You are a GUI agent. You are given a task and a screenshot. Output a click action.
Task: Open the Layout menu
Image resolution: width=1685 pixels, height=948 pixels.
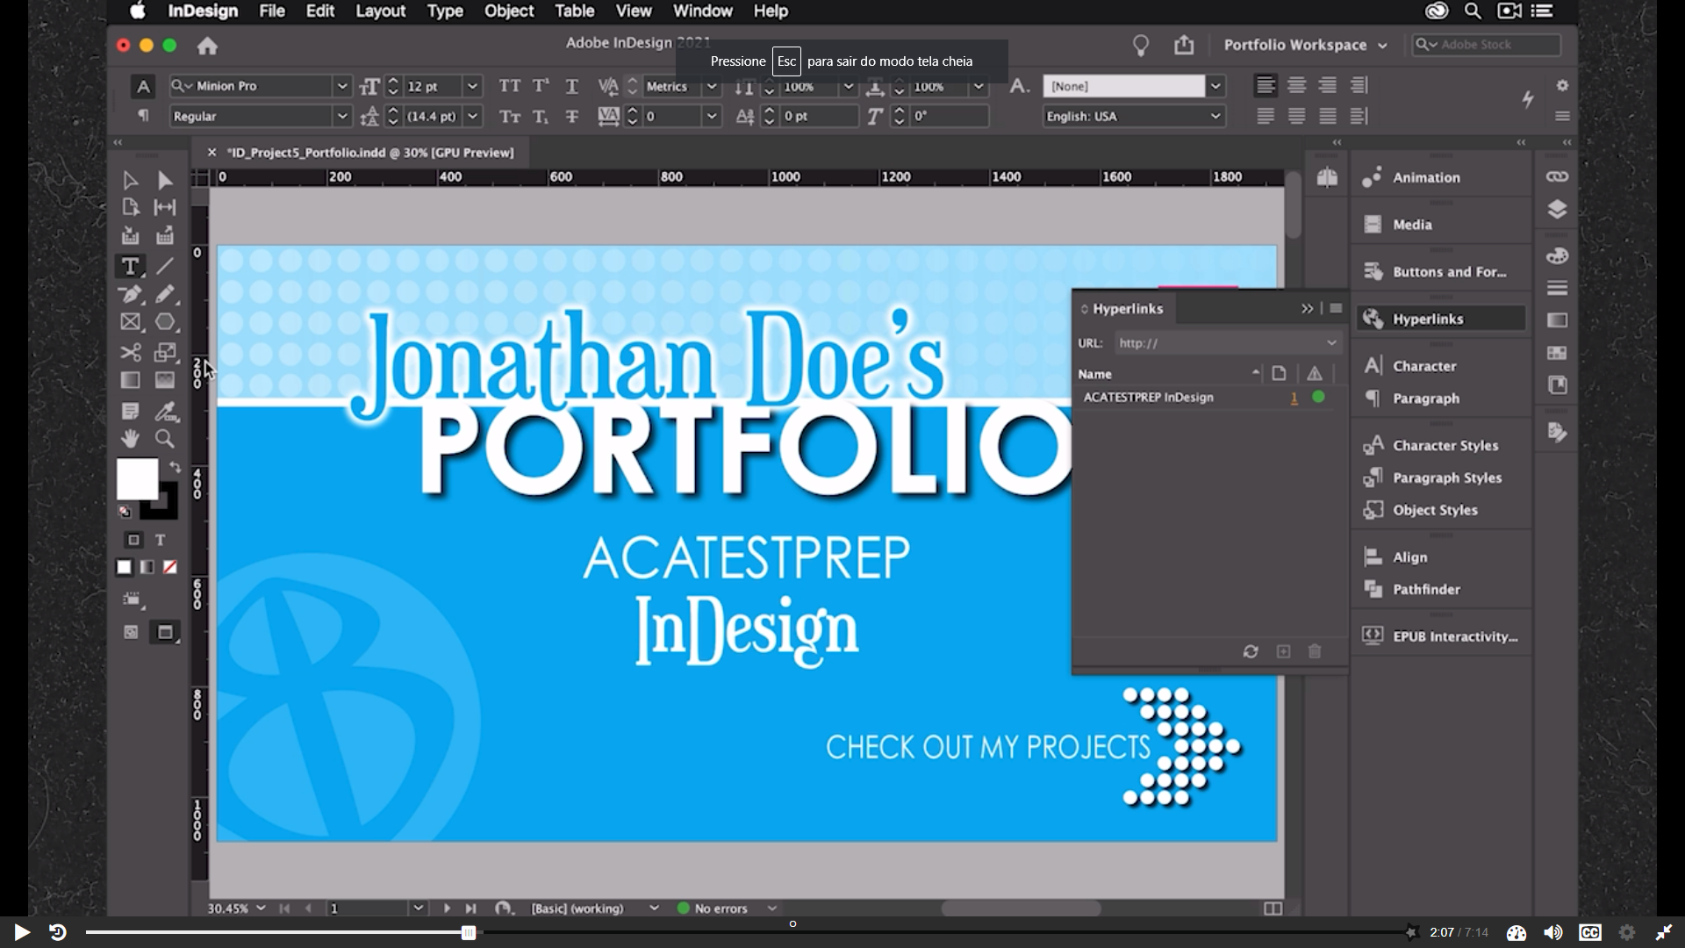[x=379, y=11]
